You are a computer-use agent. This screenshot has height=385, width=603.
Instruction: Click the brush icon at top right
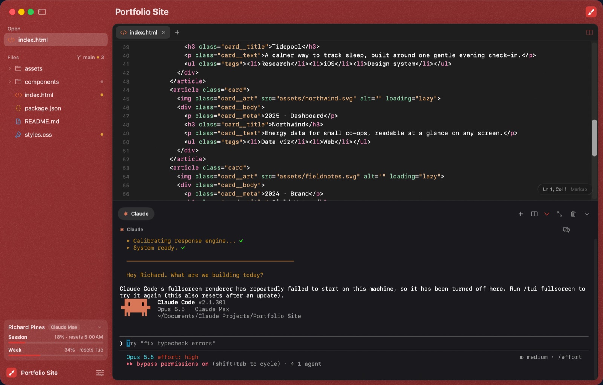591,12
